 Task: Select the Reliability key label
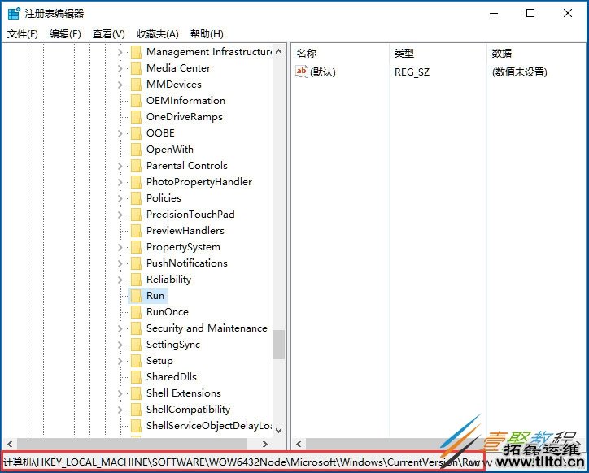click(x=168, y=280)
